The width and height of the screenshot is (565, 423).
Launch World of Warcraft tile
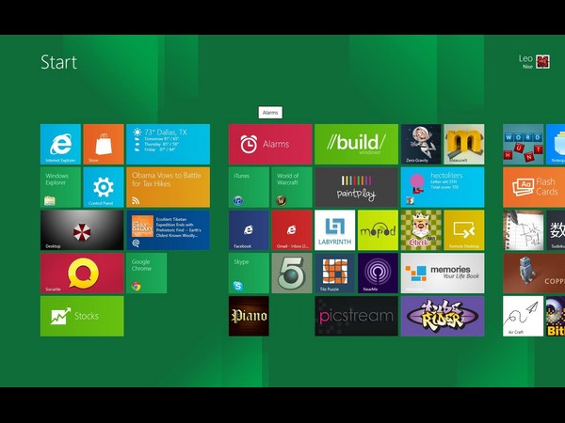292,187
